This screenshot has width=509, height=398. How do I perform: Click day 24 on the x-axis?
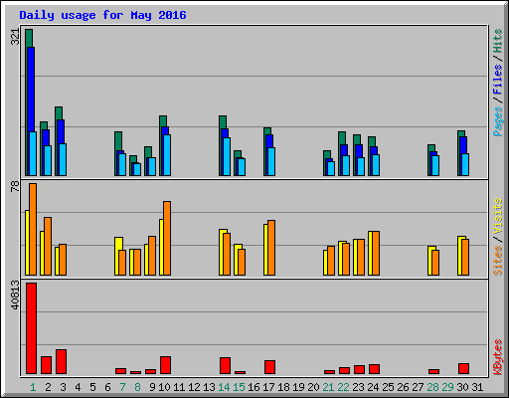coord(373,387)
